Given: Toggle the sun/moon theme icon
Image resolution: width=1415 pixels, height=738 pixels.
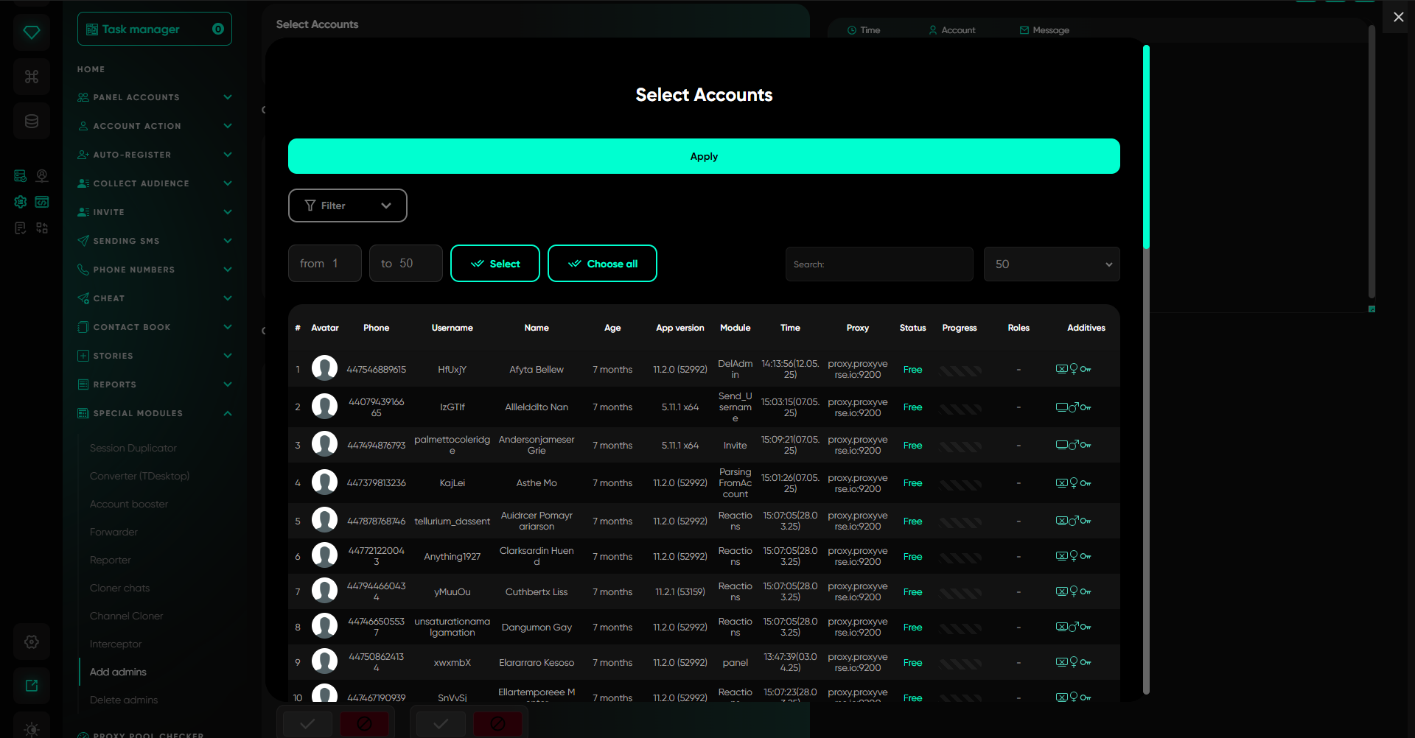Looking at the screenshot, I should click(32, 728).
